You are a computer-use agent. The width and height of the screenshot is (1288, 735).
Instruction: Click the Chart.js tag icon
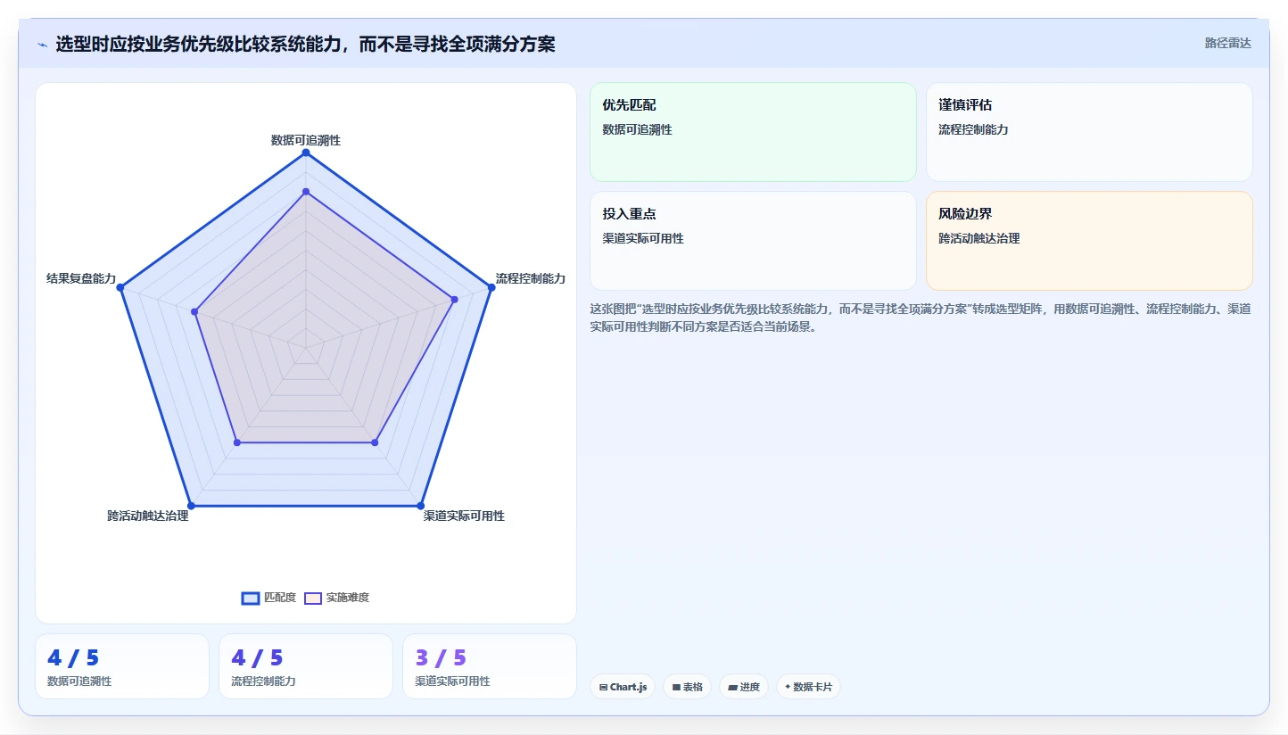(604, 687)
